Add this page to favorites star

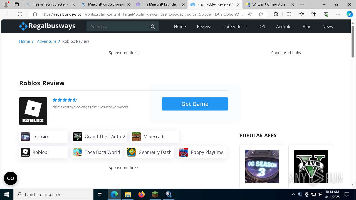pyautogui.click(x=261, y=14)
